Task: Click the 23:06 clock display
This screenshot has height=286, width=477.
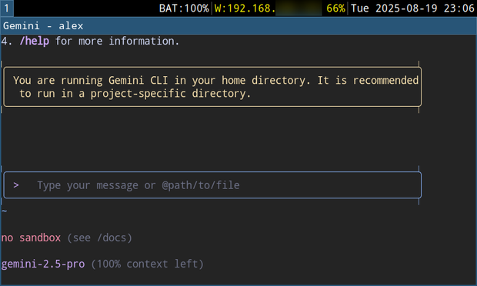Action: (459, 8)
